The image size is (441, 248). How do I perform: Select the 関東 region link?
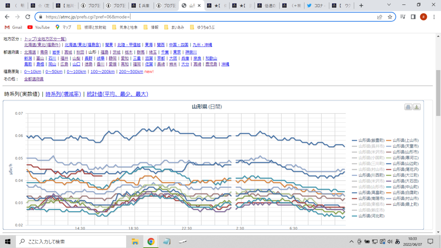pos(108,45)
